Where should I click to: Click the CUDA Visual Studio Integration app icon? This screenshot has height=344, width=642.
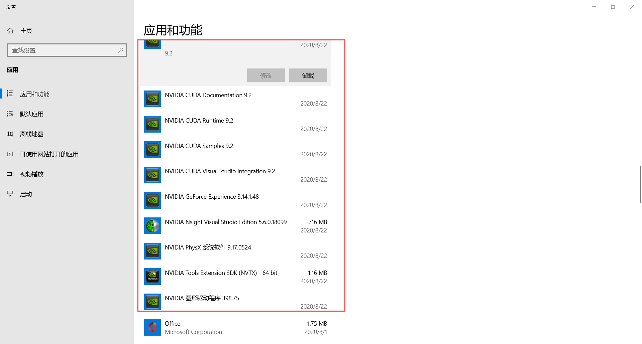pos(152,175)
